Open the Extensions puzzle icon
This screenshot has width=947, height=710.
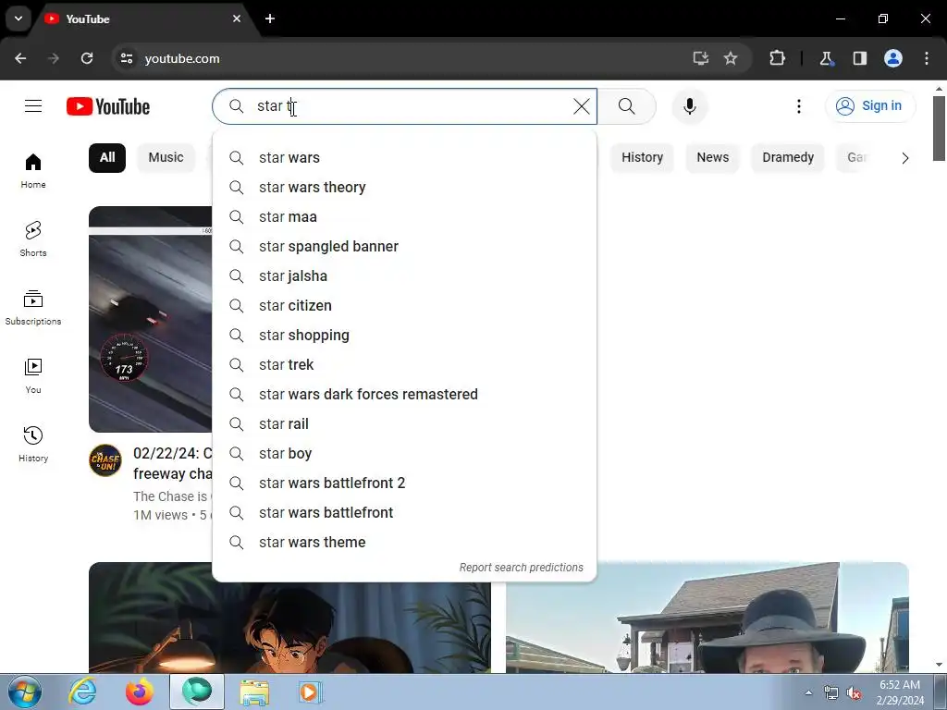coord(777,58)
